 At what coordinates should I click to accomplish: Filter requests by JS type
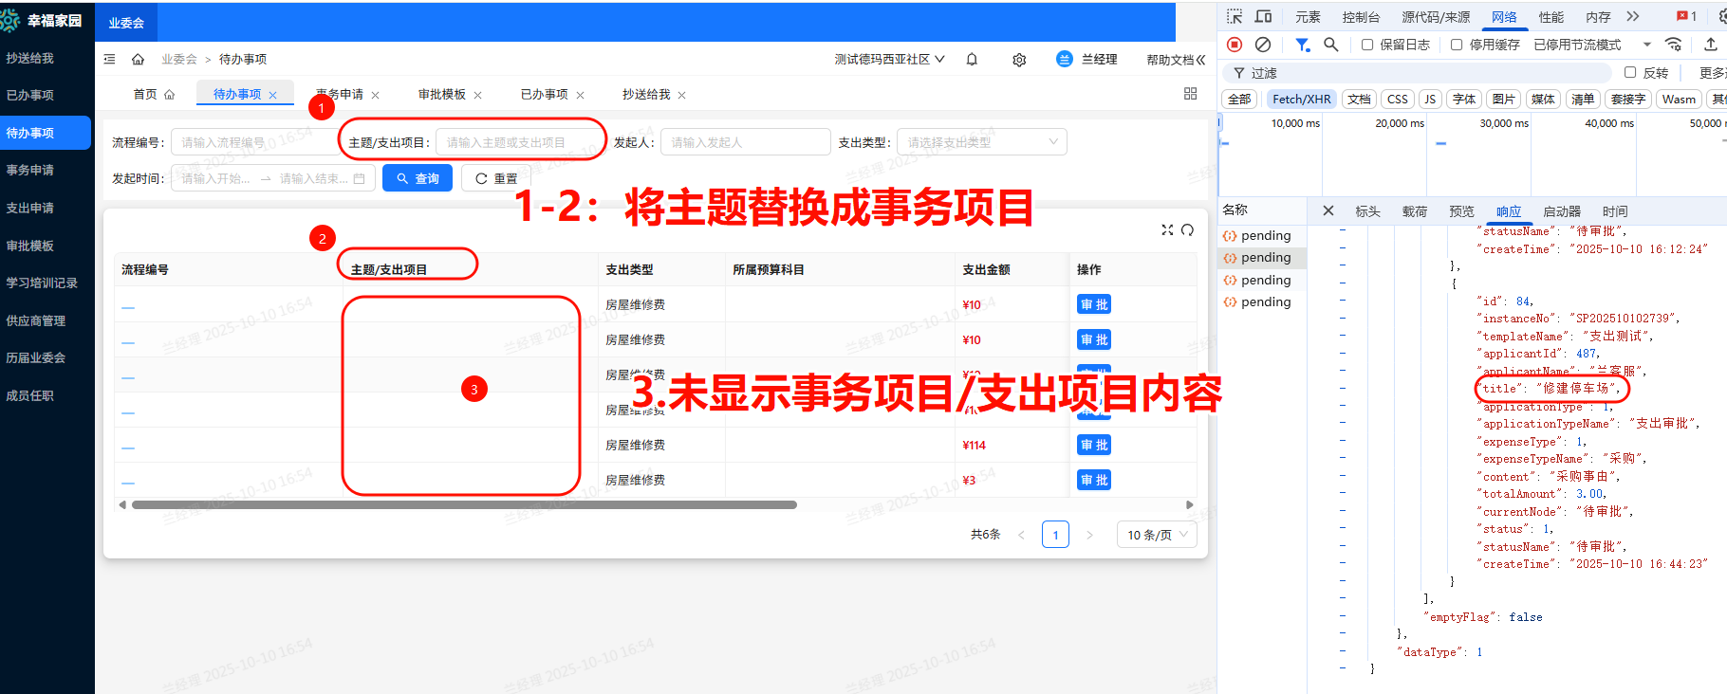[1430, 99]
